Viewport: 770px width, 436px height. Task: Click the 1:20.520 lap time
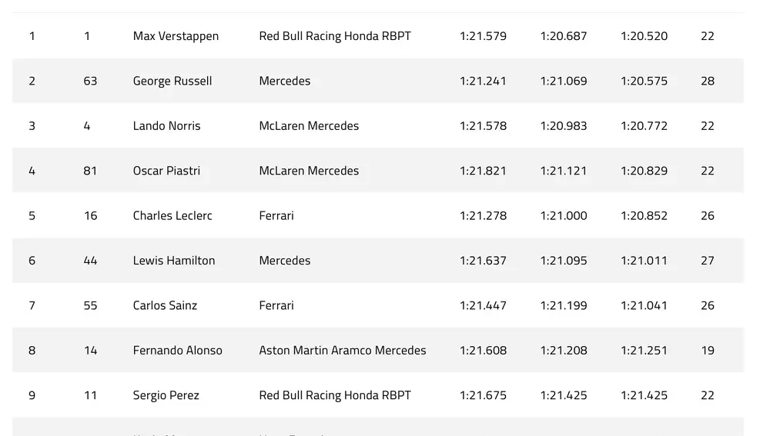click(x=644, y=36)
